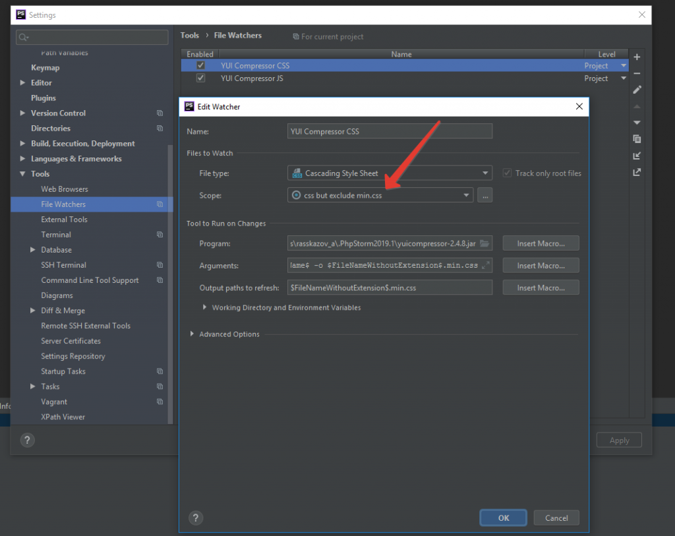Click project-level icon next to Command Line Tool Support
The width and height of the screenshot is (675, 536).
coord(160,280)
